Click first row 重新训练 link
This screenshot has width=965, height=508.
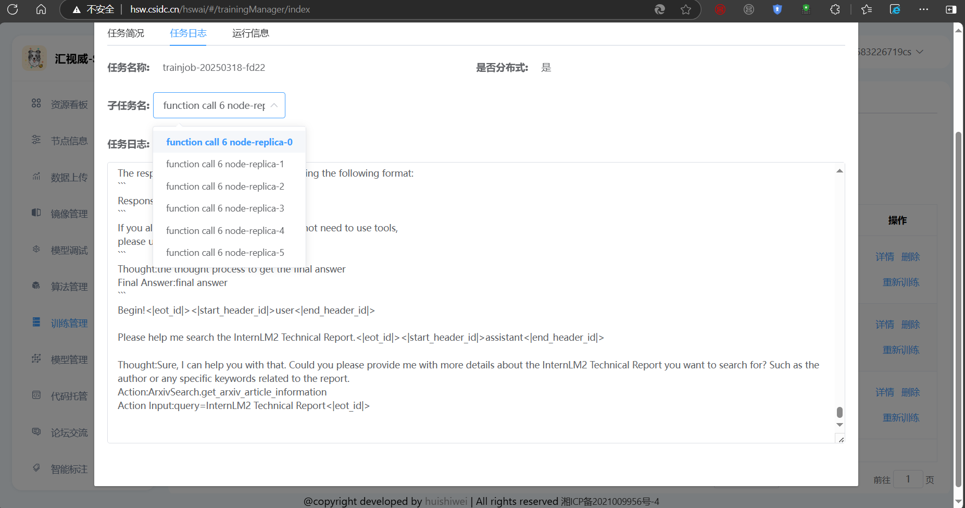click(x=901, y=282)
